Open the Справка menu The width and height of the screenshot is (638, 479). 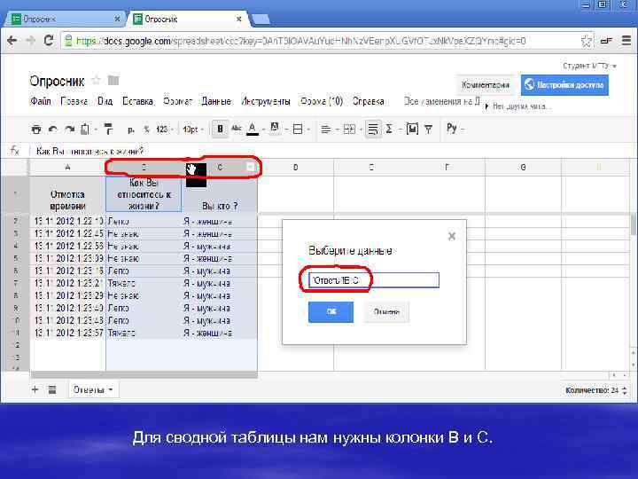pos(368,101)
